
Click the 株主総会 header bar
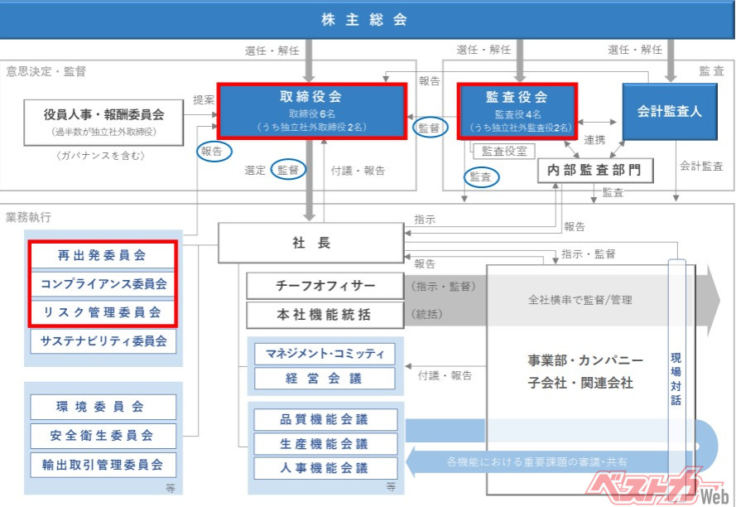click(x=368, y=20)
